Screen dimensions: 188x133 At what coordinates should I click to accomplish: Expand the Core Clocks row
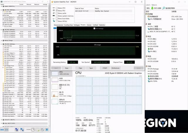(x=3, y=14)
